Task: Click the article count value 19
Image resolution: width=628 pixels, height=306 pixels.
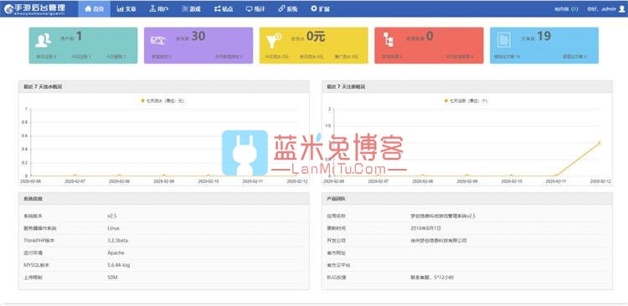Action: tap(544, 37)
